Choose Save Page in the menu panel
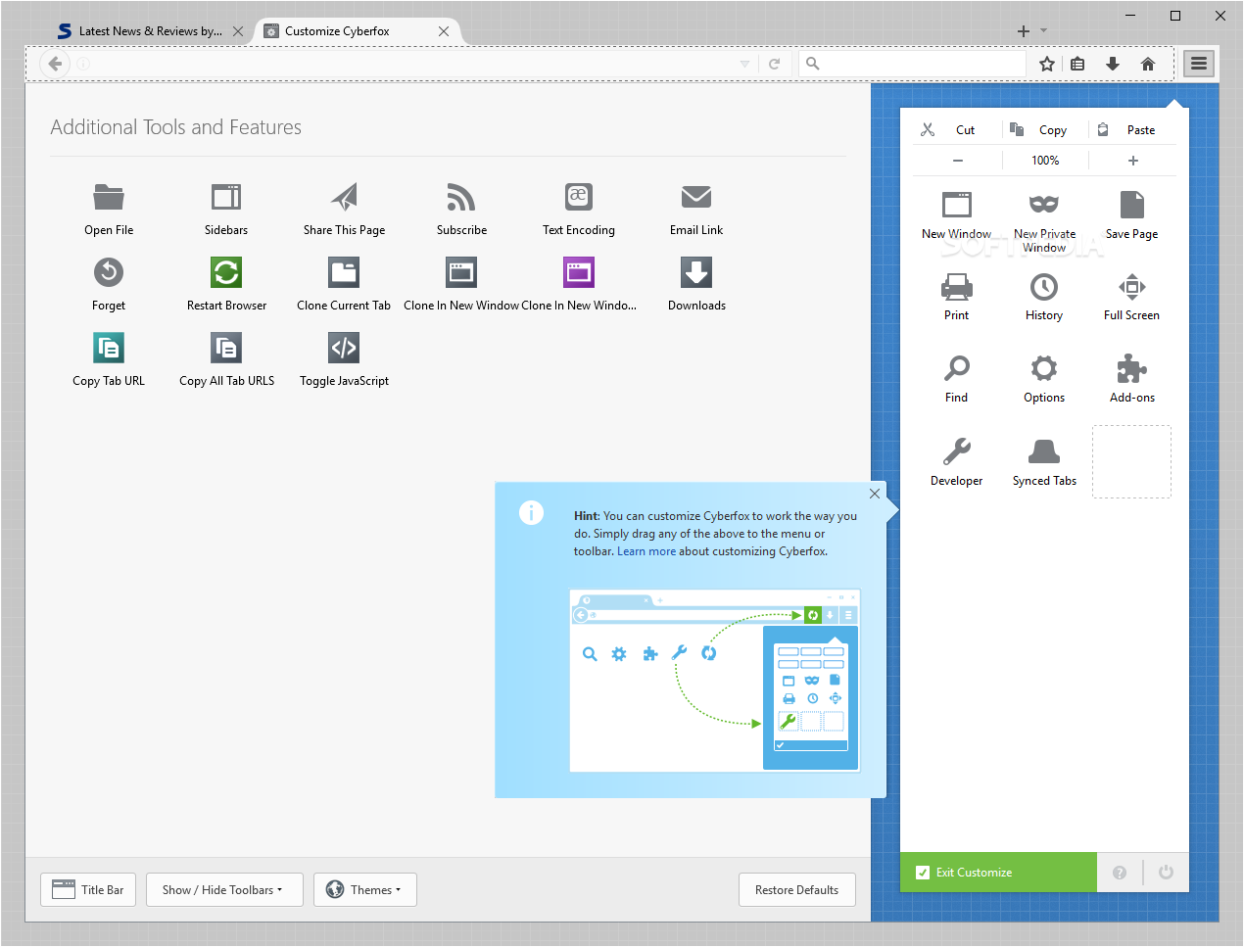Viewport: 1244px width, 947px height. coord(1132,214)
